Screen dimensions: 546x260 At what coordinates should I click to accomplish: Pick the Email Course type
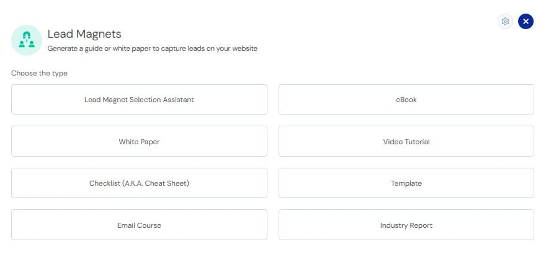coord(139,225)
